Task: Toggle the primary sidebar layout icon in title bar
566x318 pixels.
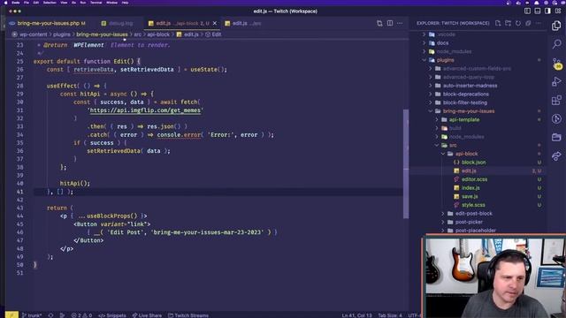Action: pyautogui.click(x=527, y=11)
